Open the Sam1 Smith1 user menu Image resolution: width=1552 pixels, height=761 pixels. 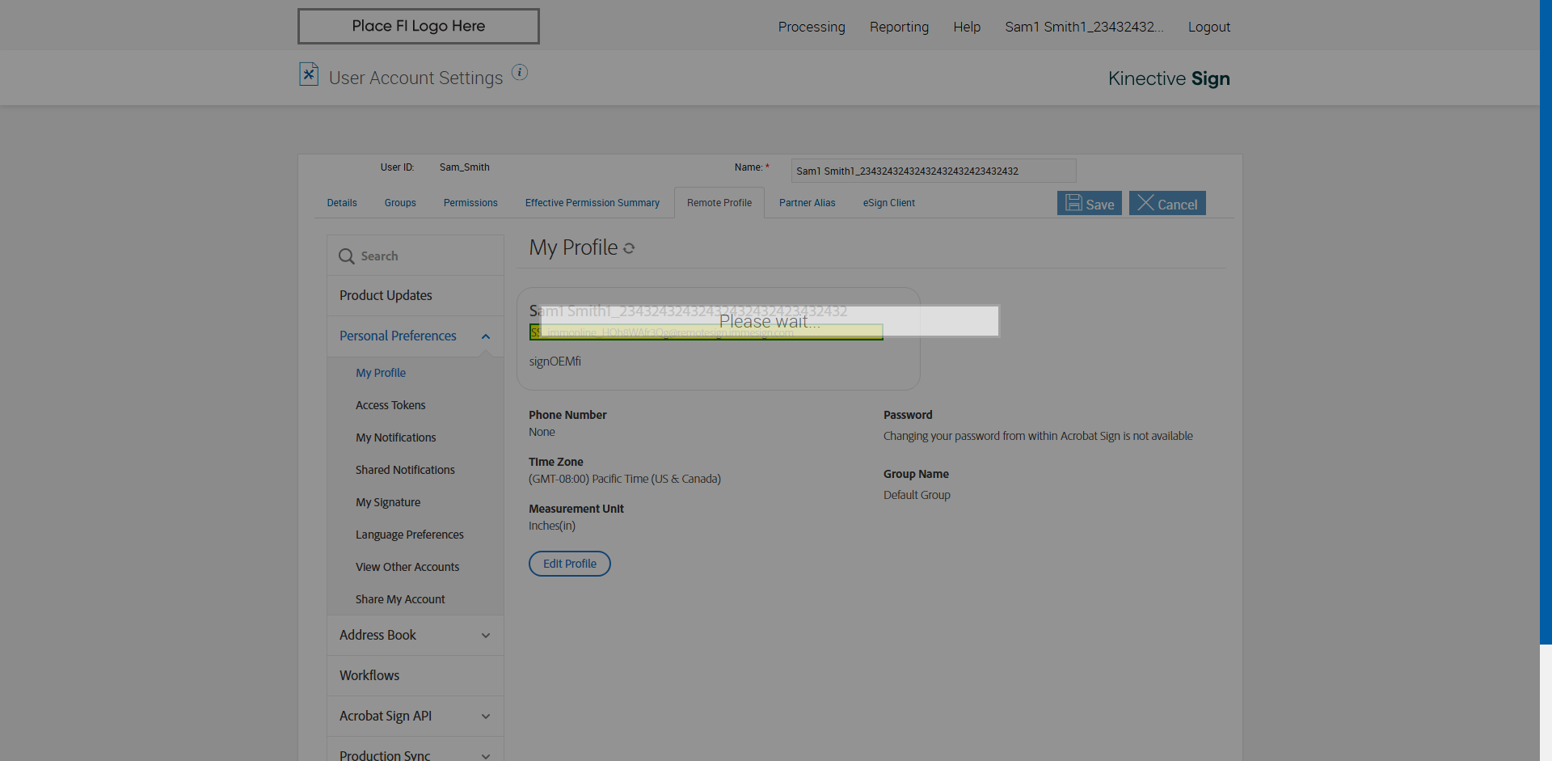pyautogui.click(x=1084, y=27)
